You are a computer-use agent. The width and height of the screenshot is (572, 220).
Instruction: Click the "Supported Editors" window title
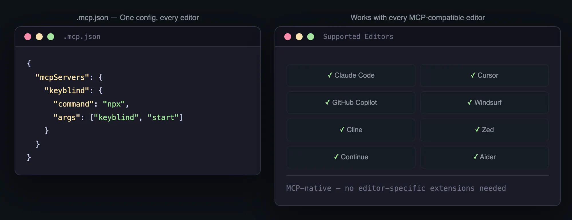[358, 37]
